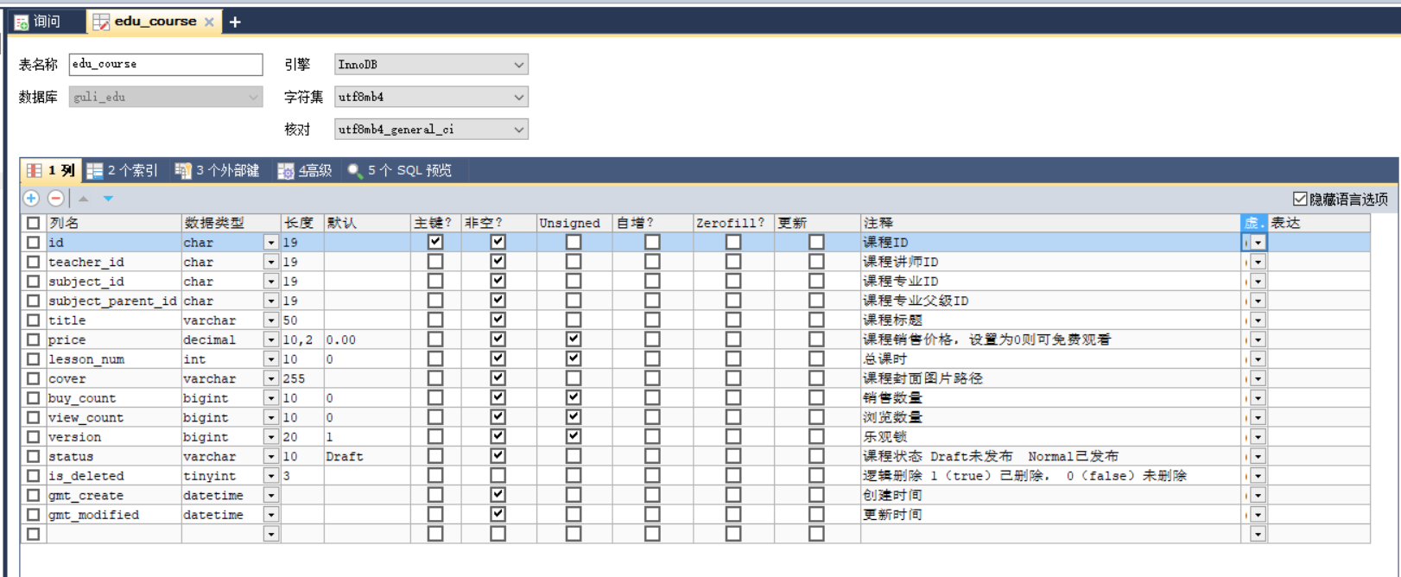Click the 注释 column header
This screenshot has height=577, width=1401.
tap(1050, 223)
